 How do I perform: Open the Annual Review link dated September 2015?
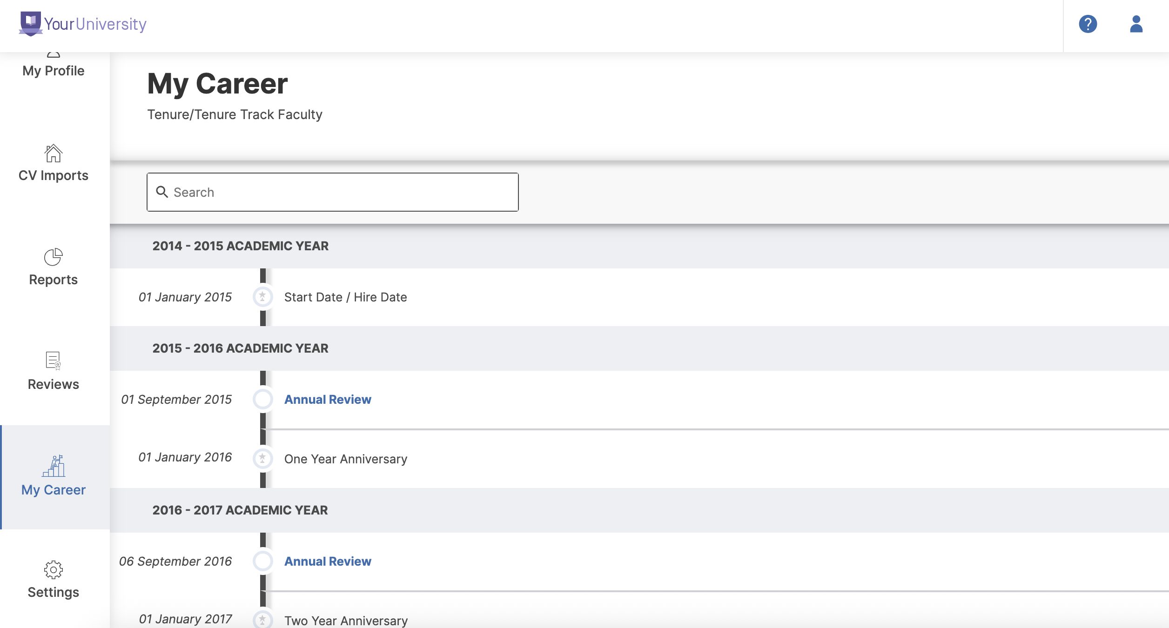pyautogui.click(x=328, y=399)
